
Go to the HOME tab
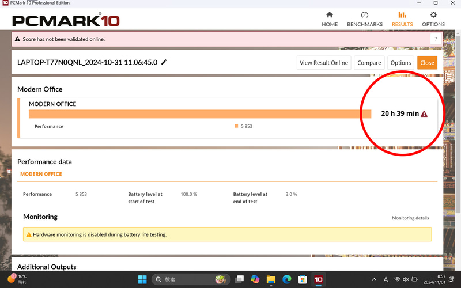(330, 20)
